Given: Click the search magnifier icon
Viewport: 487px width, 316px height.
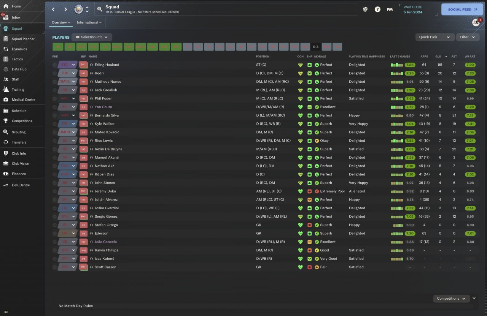Looking at the screenshot, I should (100, 9).
